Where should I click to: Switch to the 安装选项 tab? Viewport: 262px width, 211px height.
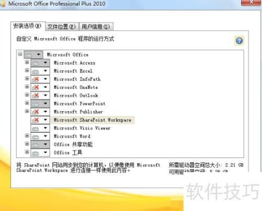28,26
